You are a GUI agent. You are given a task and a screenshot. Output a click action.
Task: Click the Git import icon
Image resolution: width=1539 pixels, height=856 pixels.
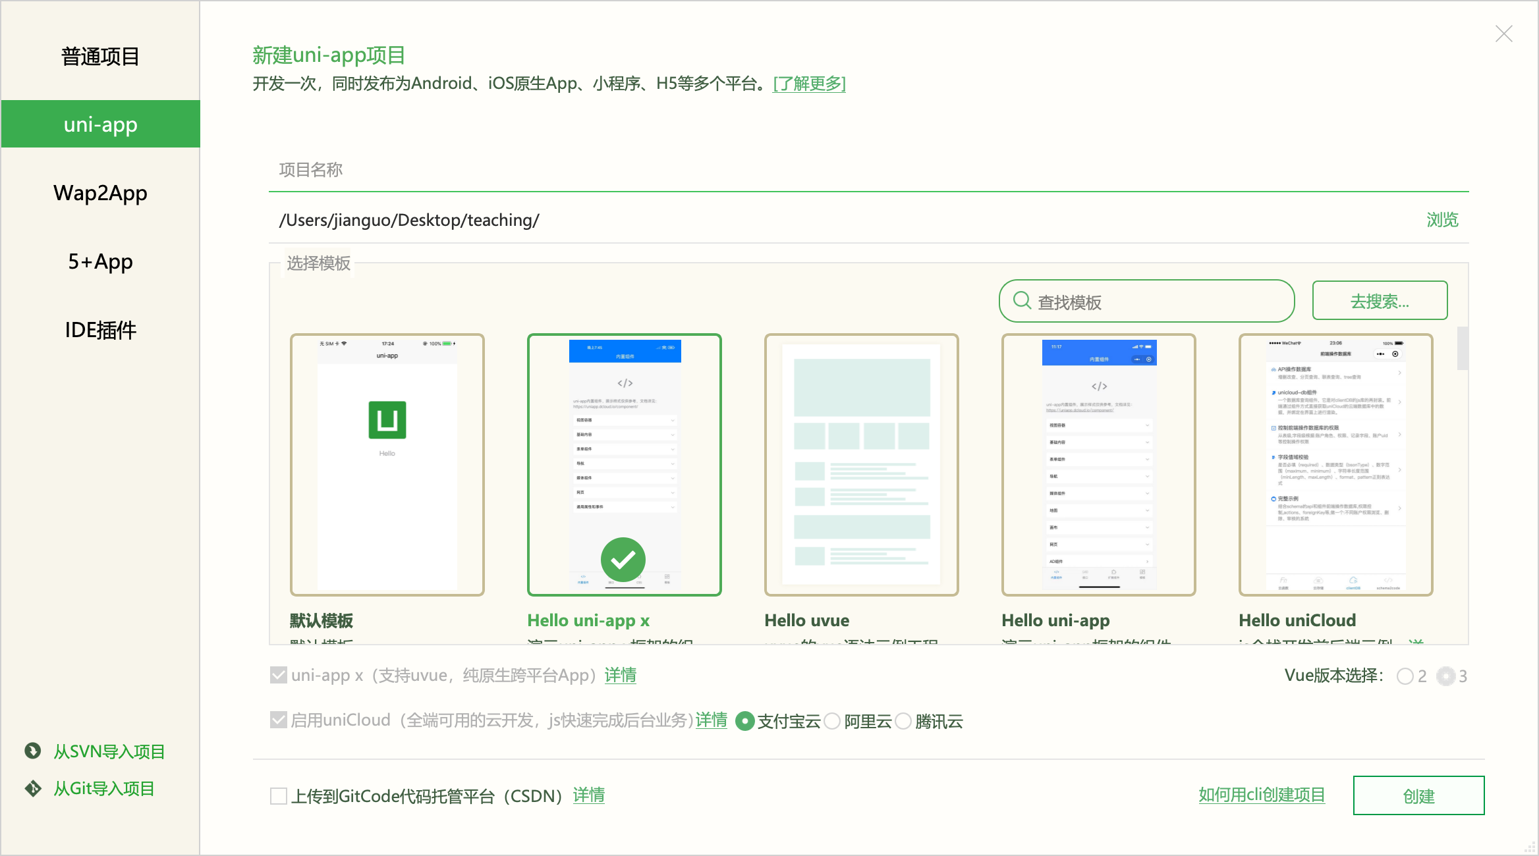click(x=32, y=788)
